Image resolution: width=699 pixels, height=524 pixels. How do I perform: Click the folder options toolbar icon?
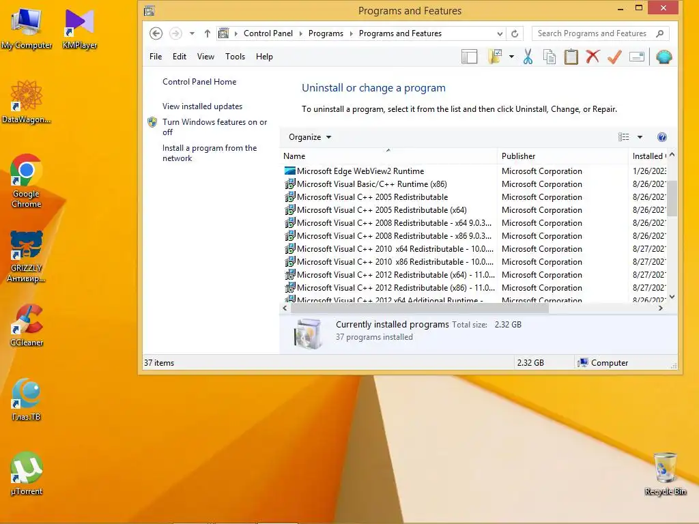tap(496, 57)
